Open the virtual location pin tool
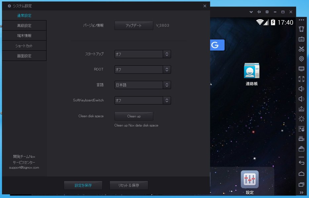 [301, 59]
